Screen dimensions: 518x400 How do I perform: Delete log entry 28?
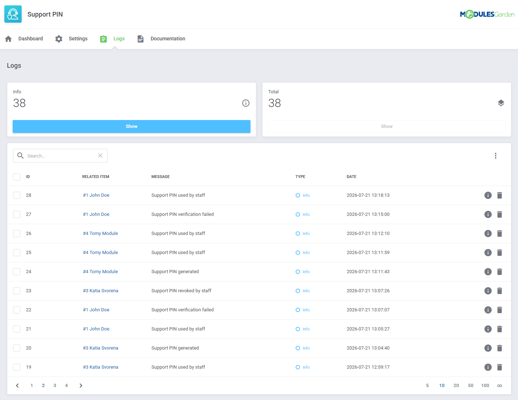click(x=500, y=195)
